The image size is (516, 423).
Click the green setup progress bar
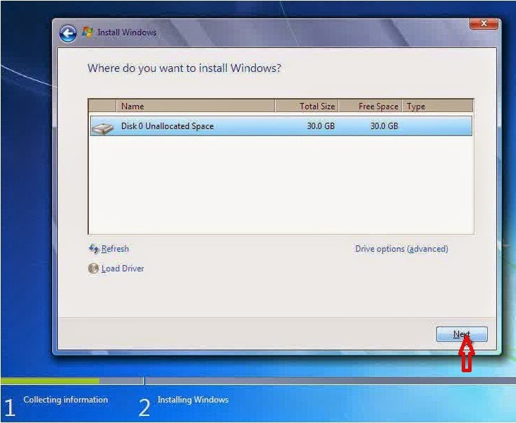(x=50, y=381)
